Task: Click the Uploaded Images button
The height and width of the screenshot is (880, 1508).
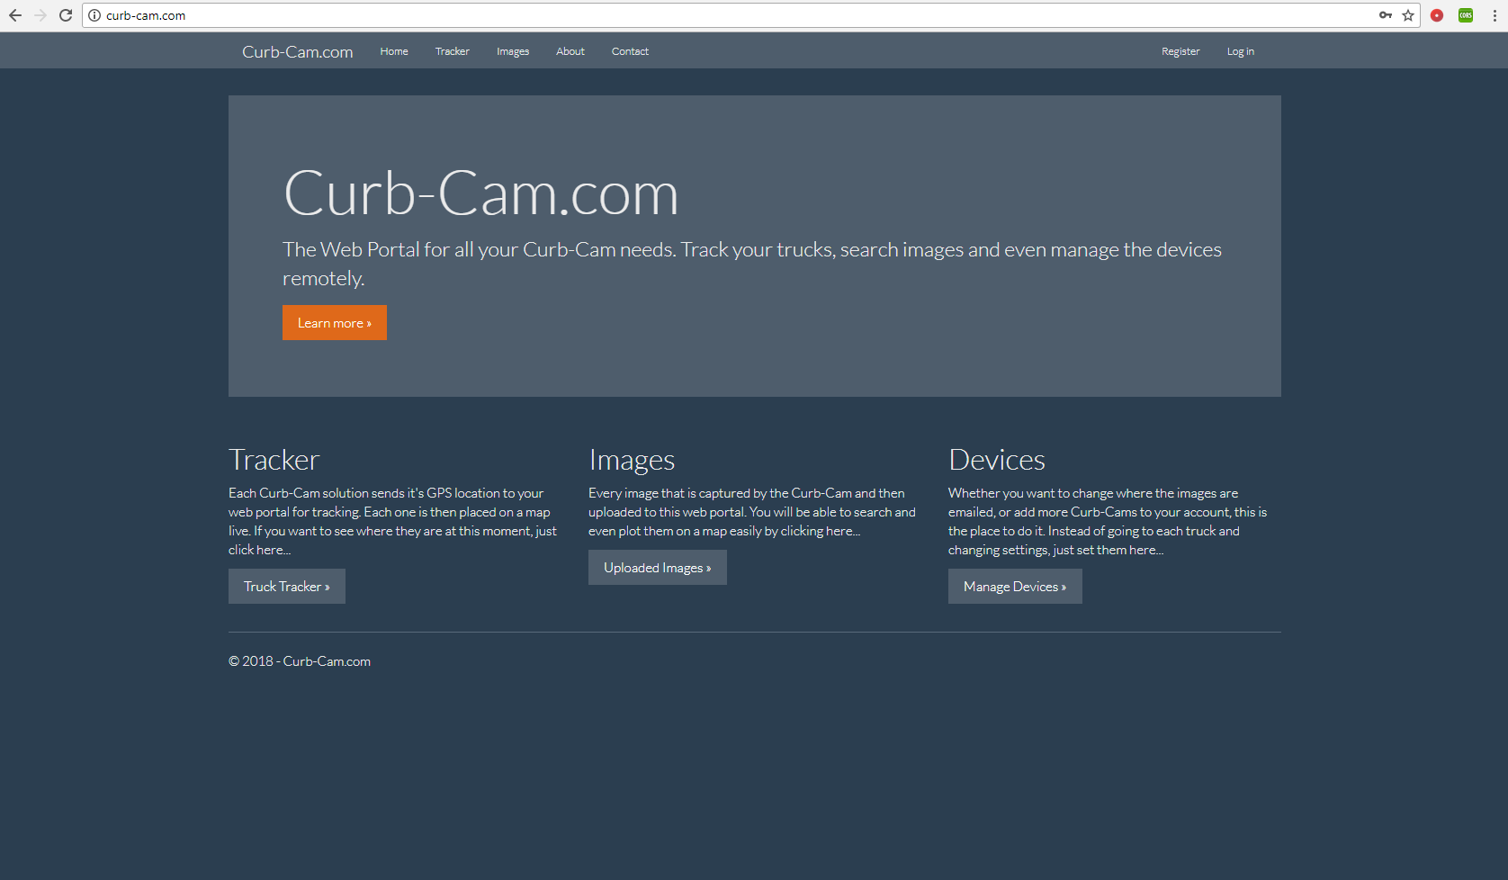Action: tap(657, 568)
